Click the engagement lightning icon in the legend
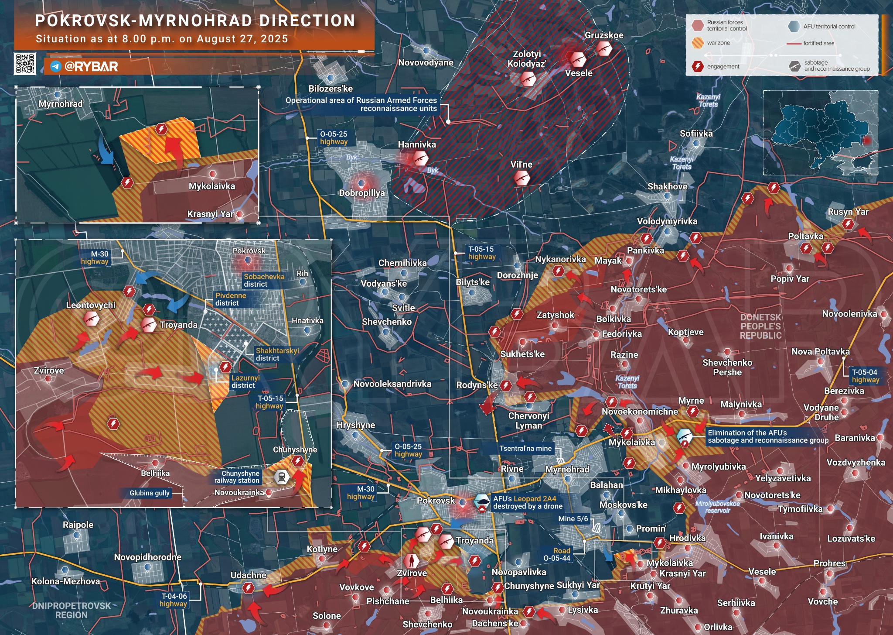Viewport: 893px width, 635px height. point(698,66)
